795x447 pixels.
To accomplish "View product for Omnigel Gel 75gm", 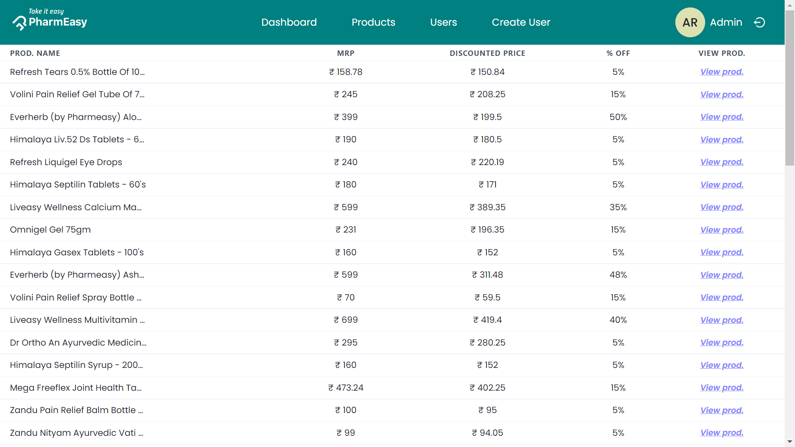I will [721, 230].
